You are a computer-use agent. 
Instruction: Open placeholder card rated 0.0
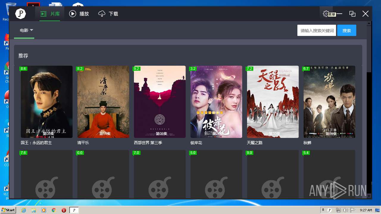[103, 174]
